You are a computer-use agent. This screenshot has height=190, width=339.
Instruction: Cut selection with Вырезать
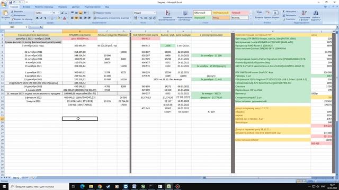17,12
